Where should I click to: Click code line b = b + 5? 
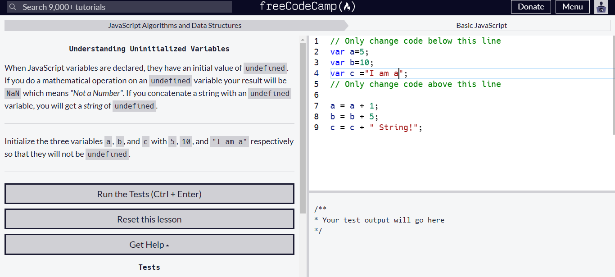coord(354,117)
